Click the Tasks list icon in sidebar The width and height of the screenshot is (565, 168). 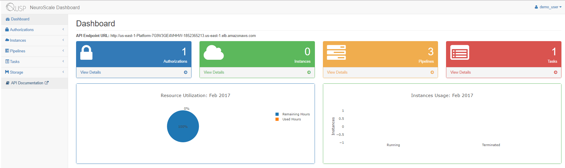click(x=7, y=62)
